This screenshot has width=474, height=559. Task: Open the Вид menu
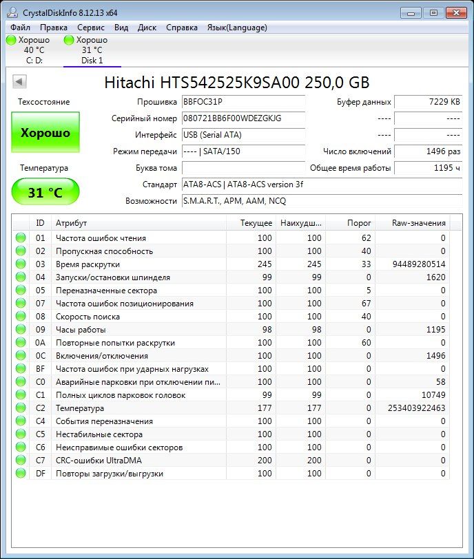121,28
